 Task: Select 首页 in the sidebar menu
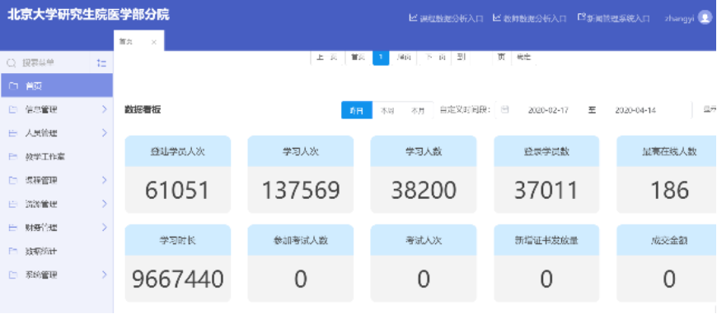coord(57,85)
